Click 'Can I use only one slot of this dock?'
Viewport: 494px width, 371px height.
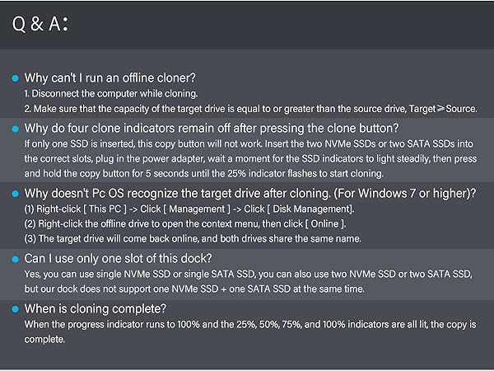118,258
